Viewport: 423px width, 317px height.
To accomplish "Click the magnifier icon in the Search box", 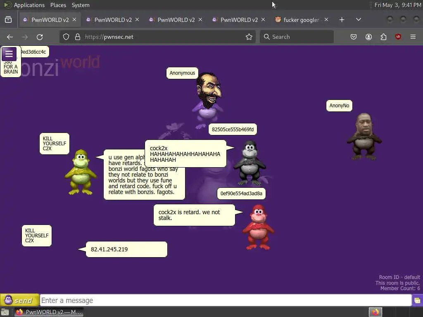I will 267,37.
